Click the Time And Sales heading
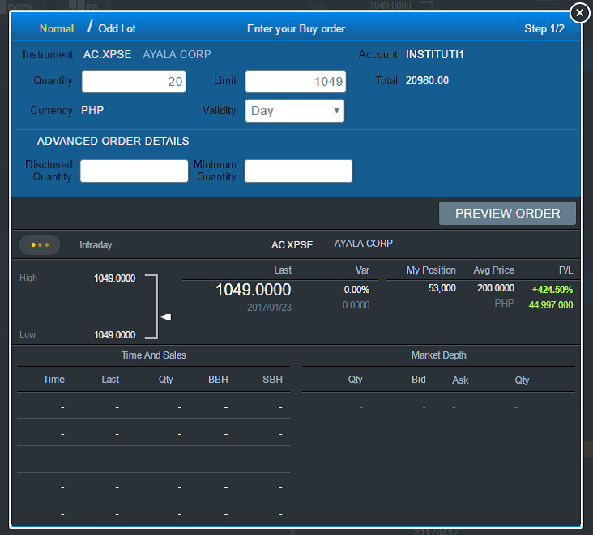Viewport: 593px width, 535px height. [x=154, y=355]
